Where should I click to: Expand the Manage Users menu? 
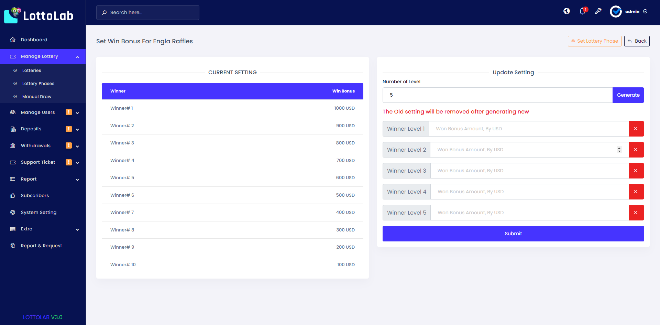click(77, 112)
